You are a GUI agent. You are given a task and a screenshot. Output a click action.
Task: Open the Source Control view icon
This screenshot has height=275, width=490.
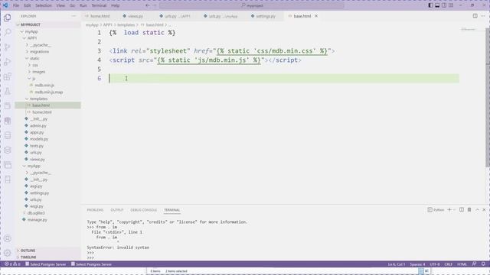pyautogui.click(x=8, y=47)
